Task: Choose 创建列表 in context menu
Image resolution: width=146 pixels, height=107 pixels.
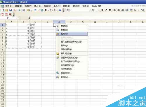Action: click(x=72, y=69)
